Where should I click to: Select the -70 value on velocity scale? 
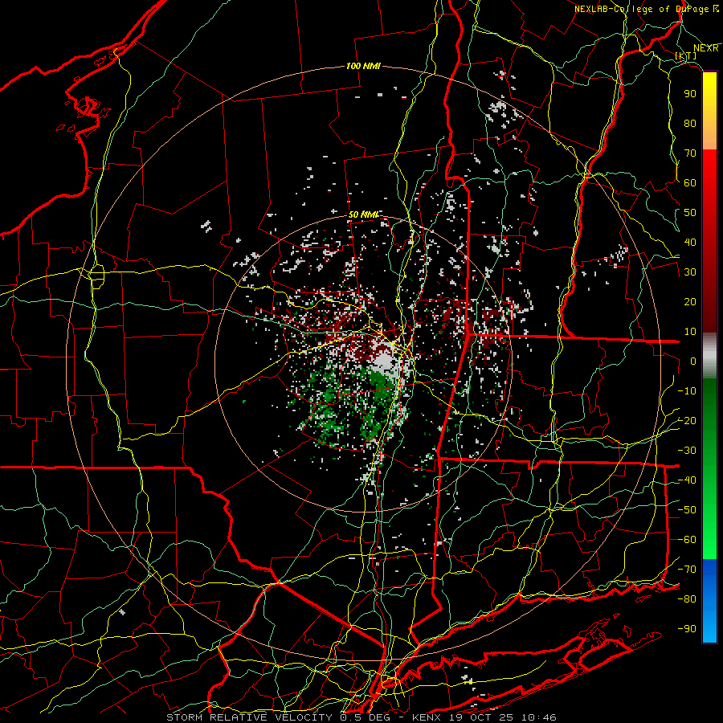[x=687, y=570]
